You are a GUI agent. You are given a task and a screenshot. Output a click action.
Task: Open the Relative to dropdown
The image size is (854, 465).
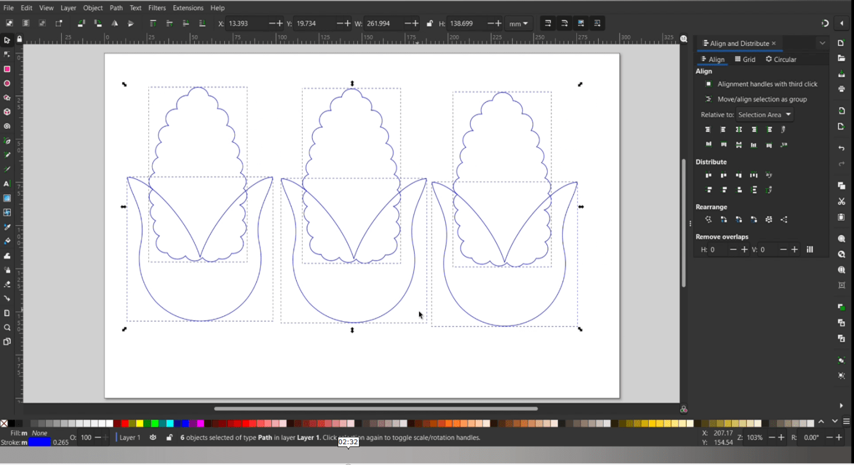[x=764, y=115]
